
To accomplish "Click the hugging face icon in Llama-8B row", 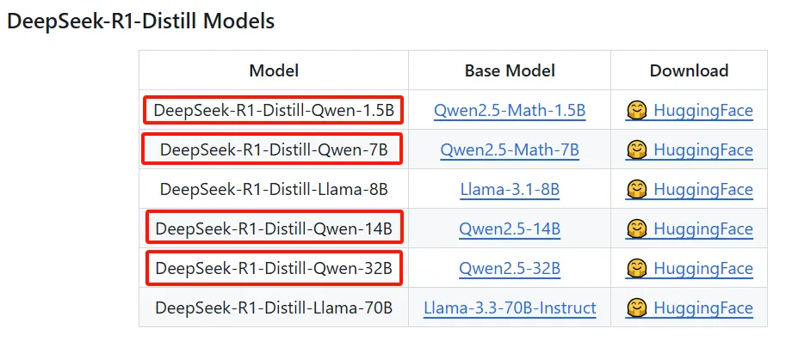I will 636,189.
